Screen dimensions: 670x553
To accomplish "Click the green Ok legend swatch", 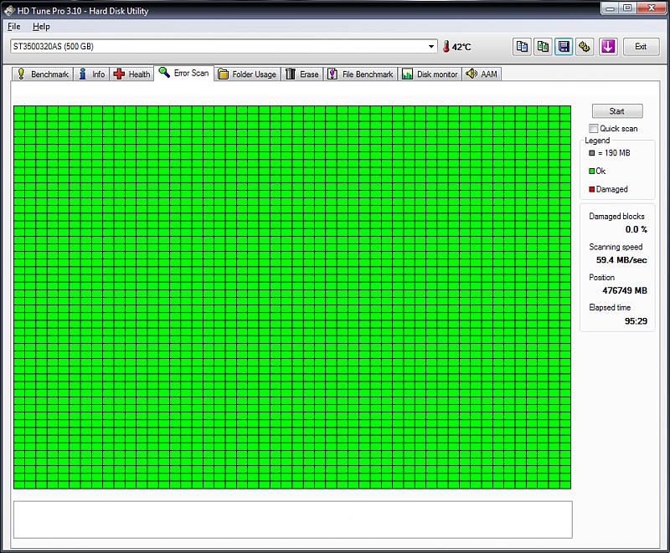I will click(x=592, y=172).
